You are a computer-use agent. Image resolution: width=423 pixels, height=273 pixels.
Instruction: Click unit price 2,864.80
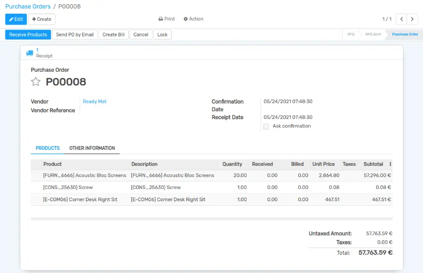coord(329,175)
